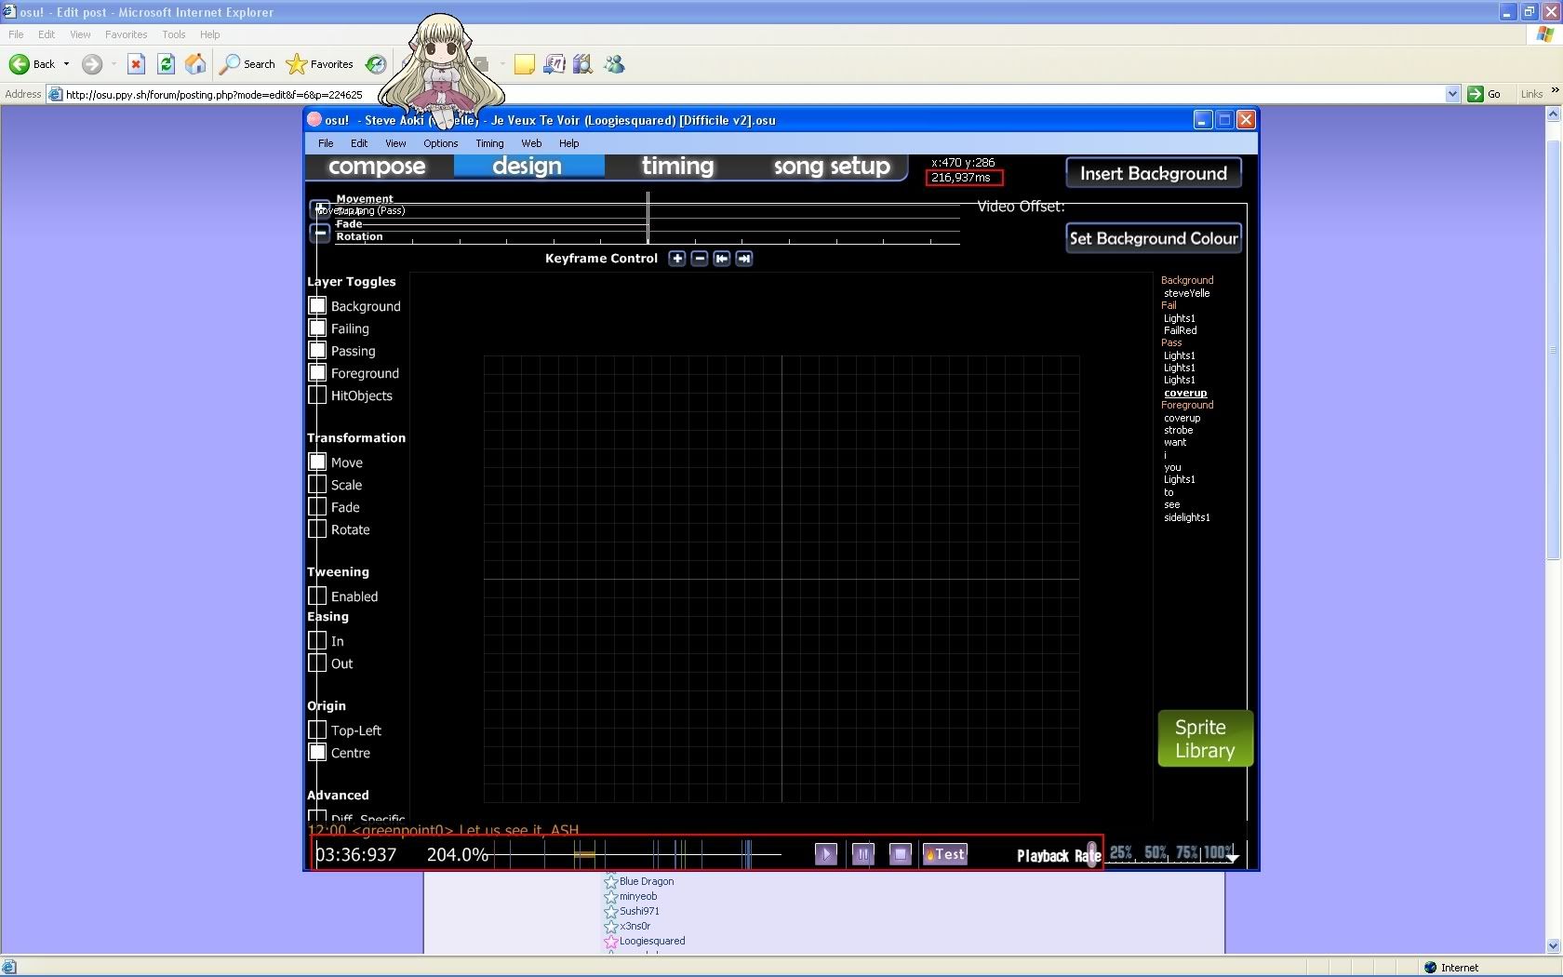Select strobe sprite in Foreground list
This screenshot has width=1563, height=977.
coord(1178,430)
